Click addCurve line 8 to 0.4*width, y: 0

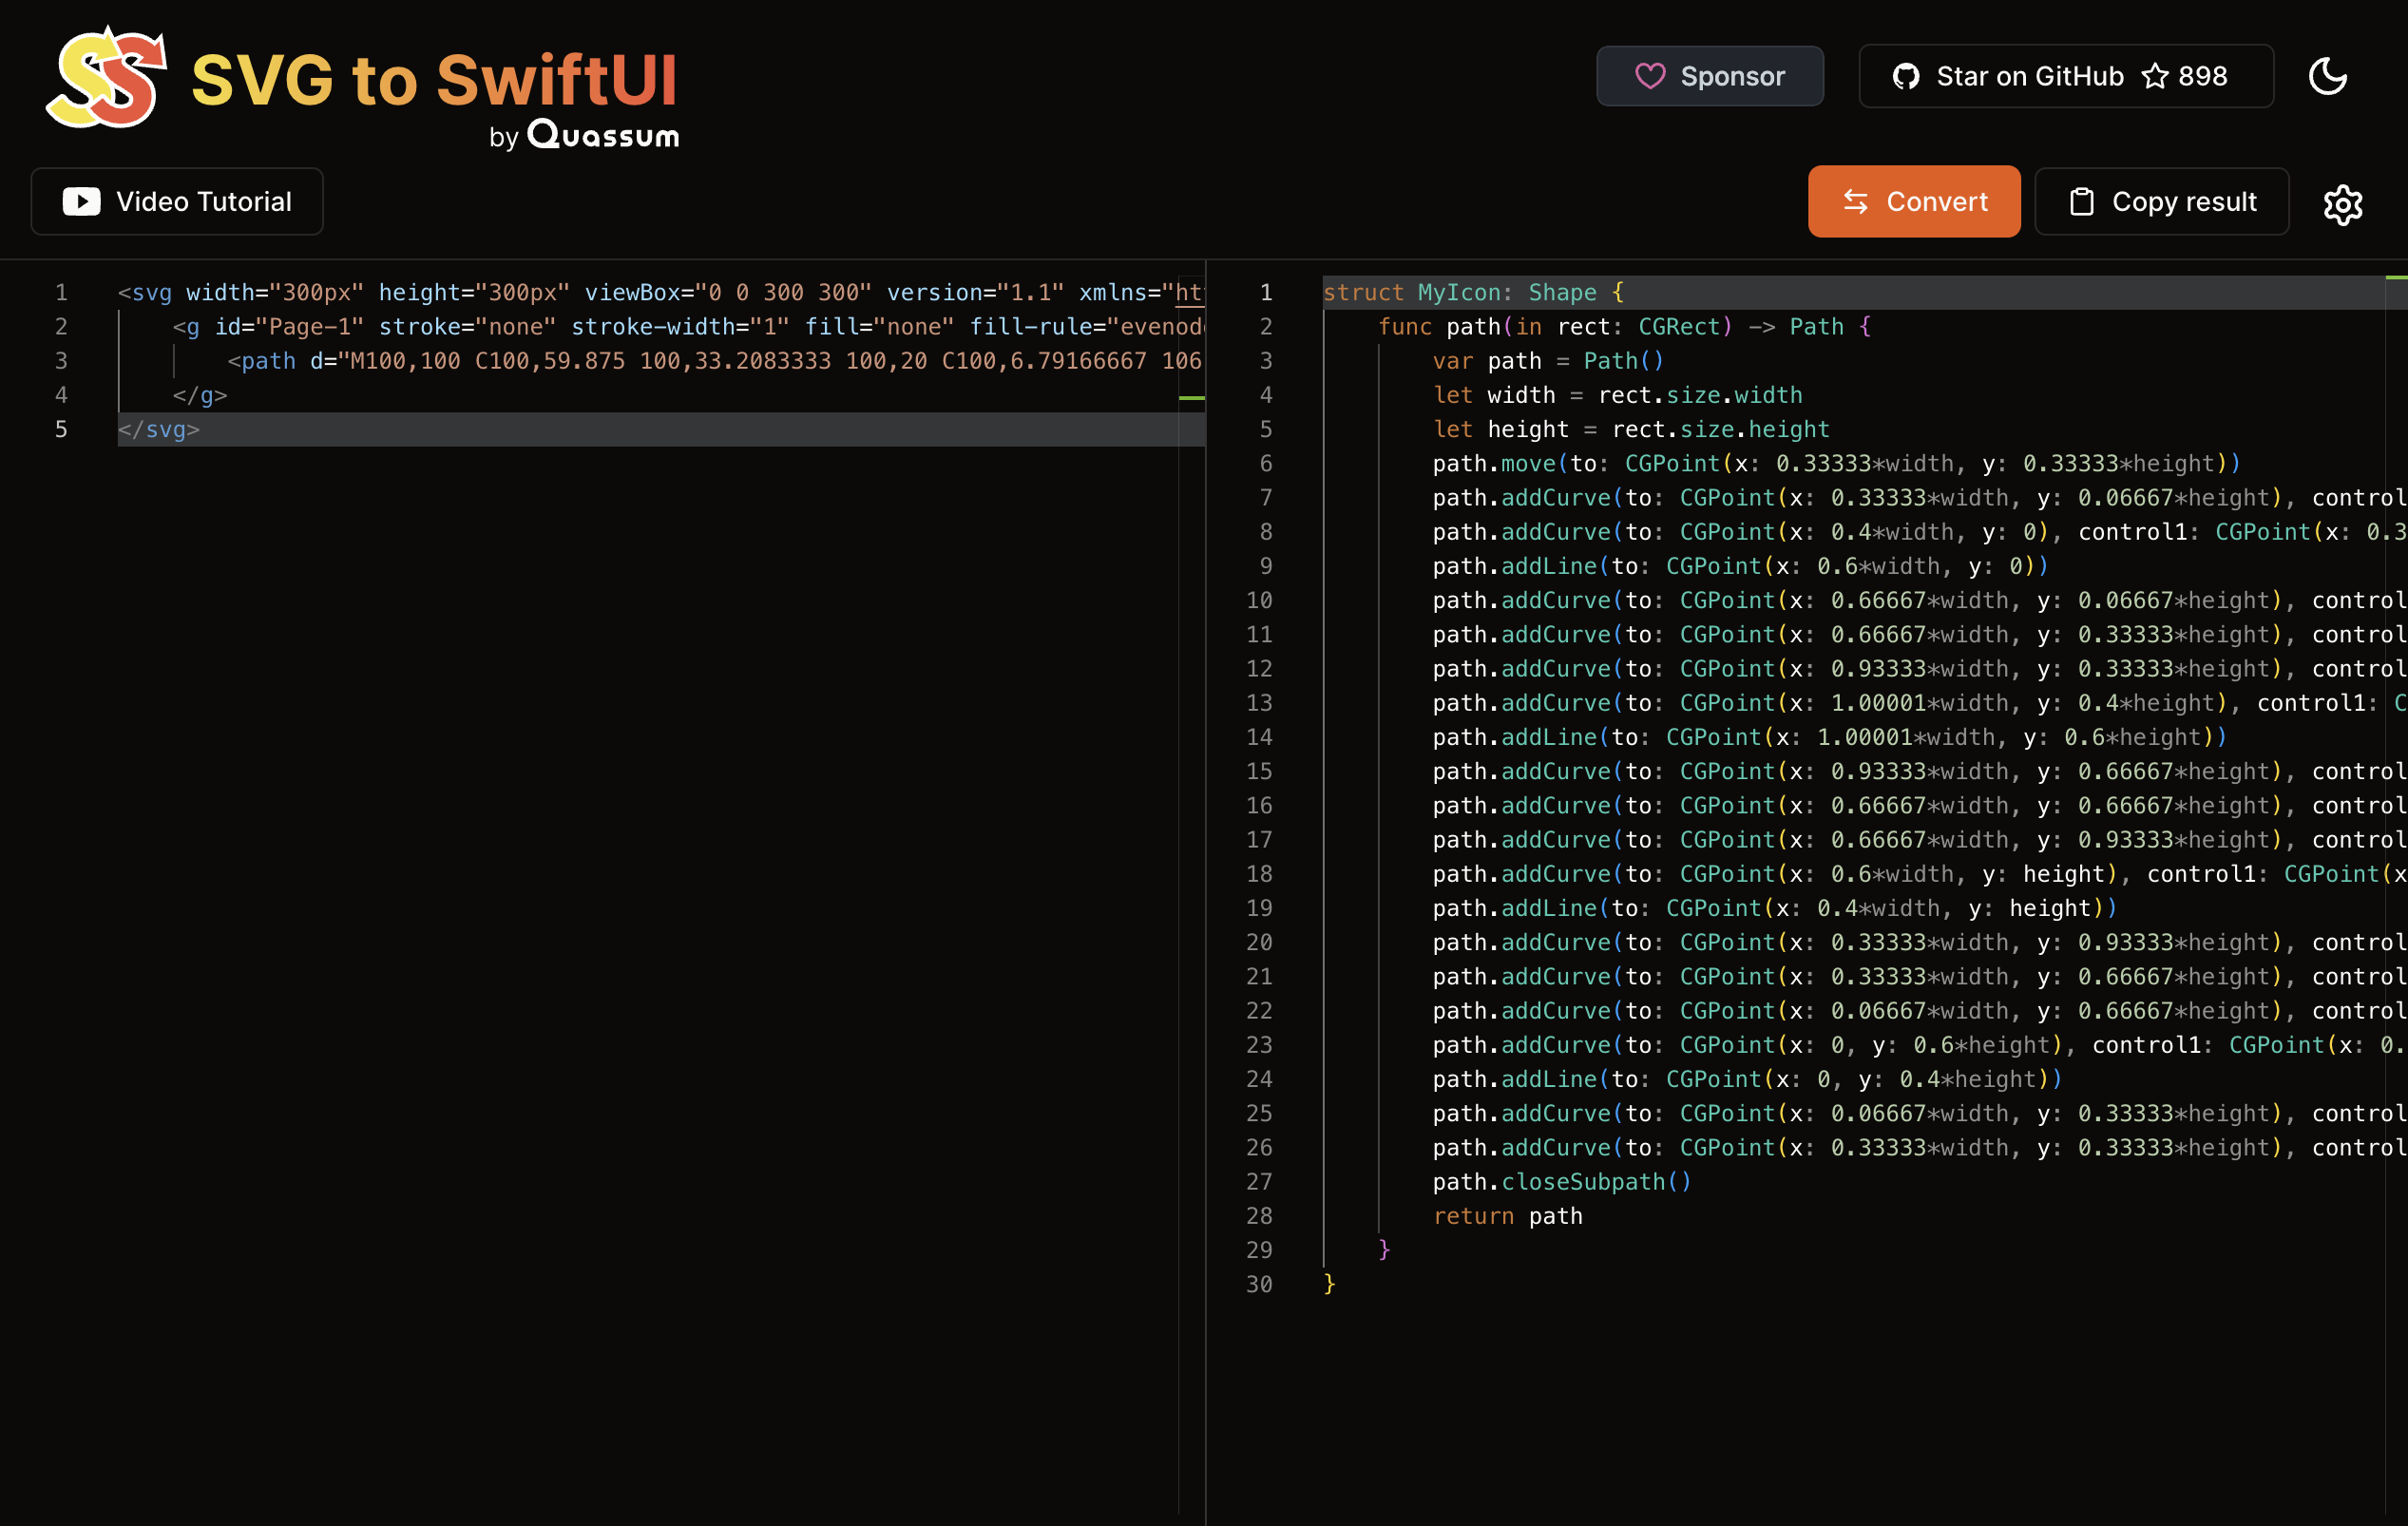[1919, 532]
